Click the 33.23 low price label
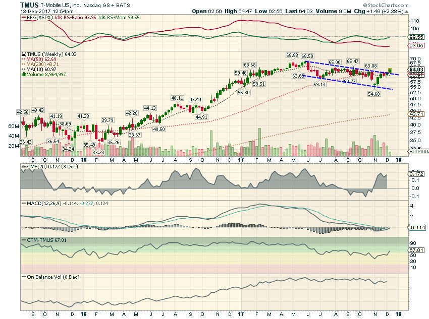429x319 pixels. coord(98,152)
